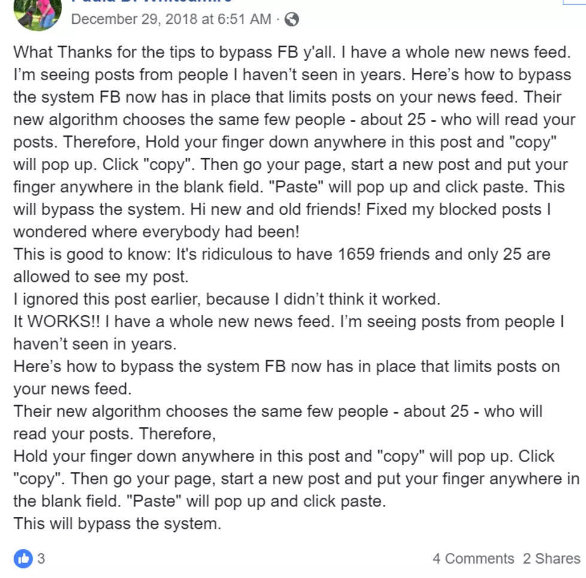Click the globe public-audience icon
The image size is (586, 578).
pos(292,19)
